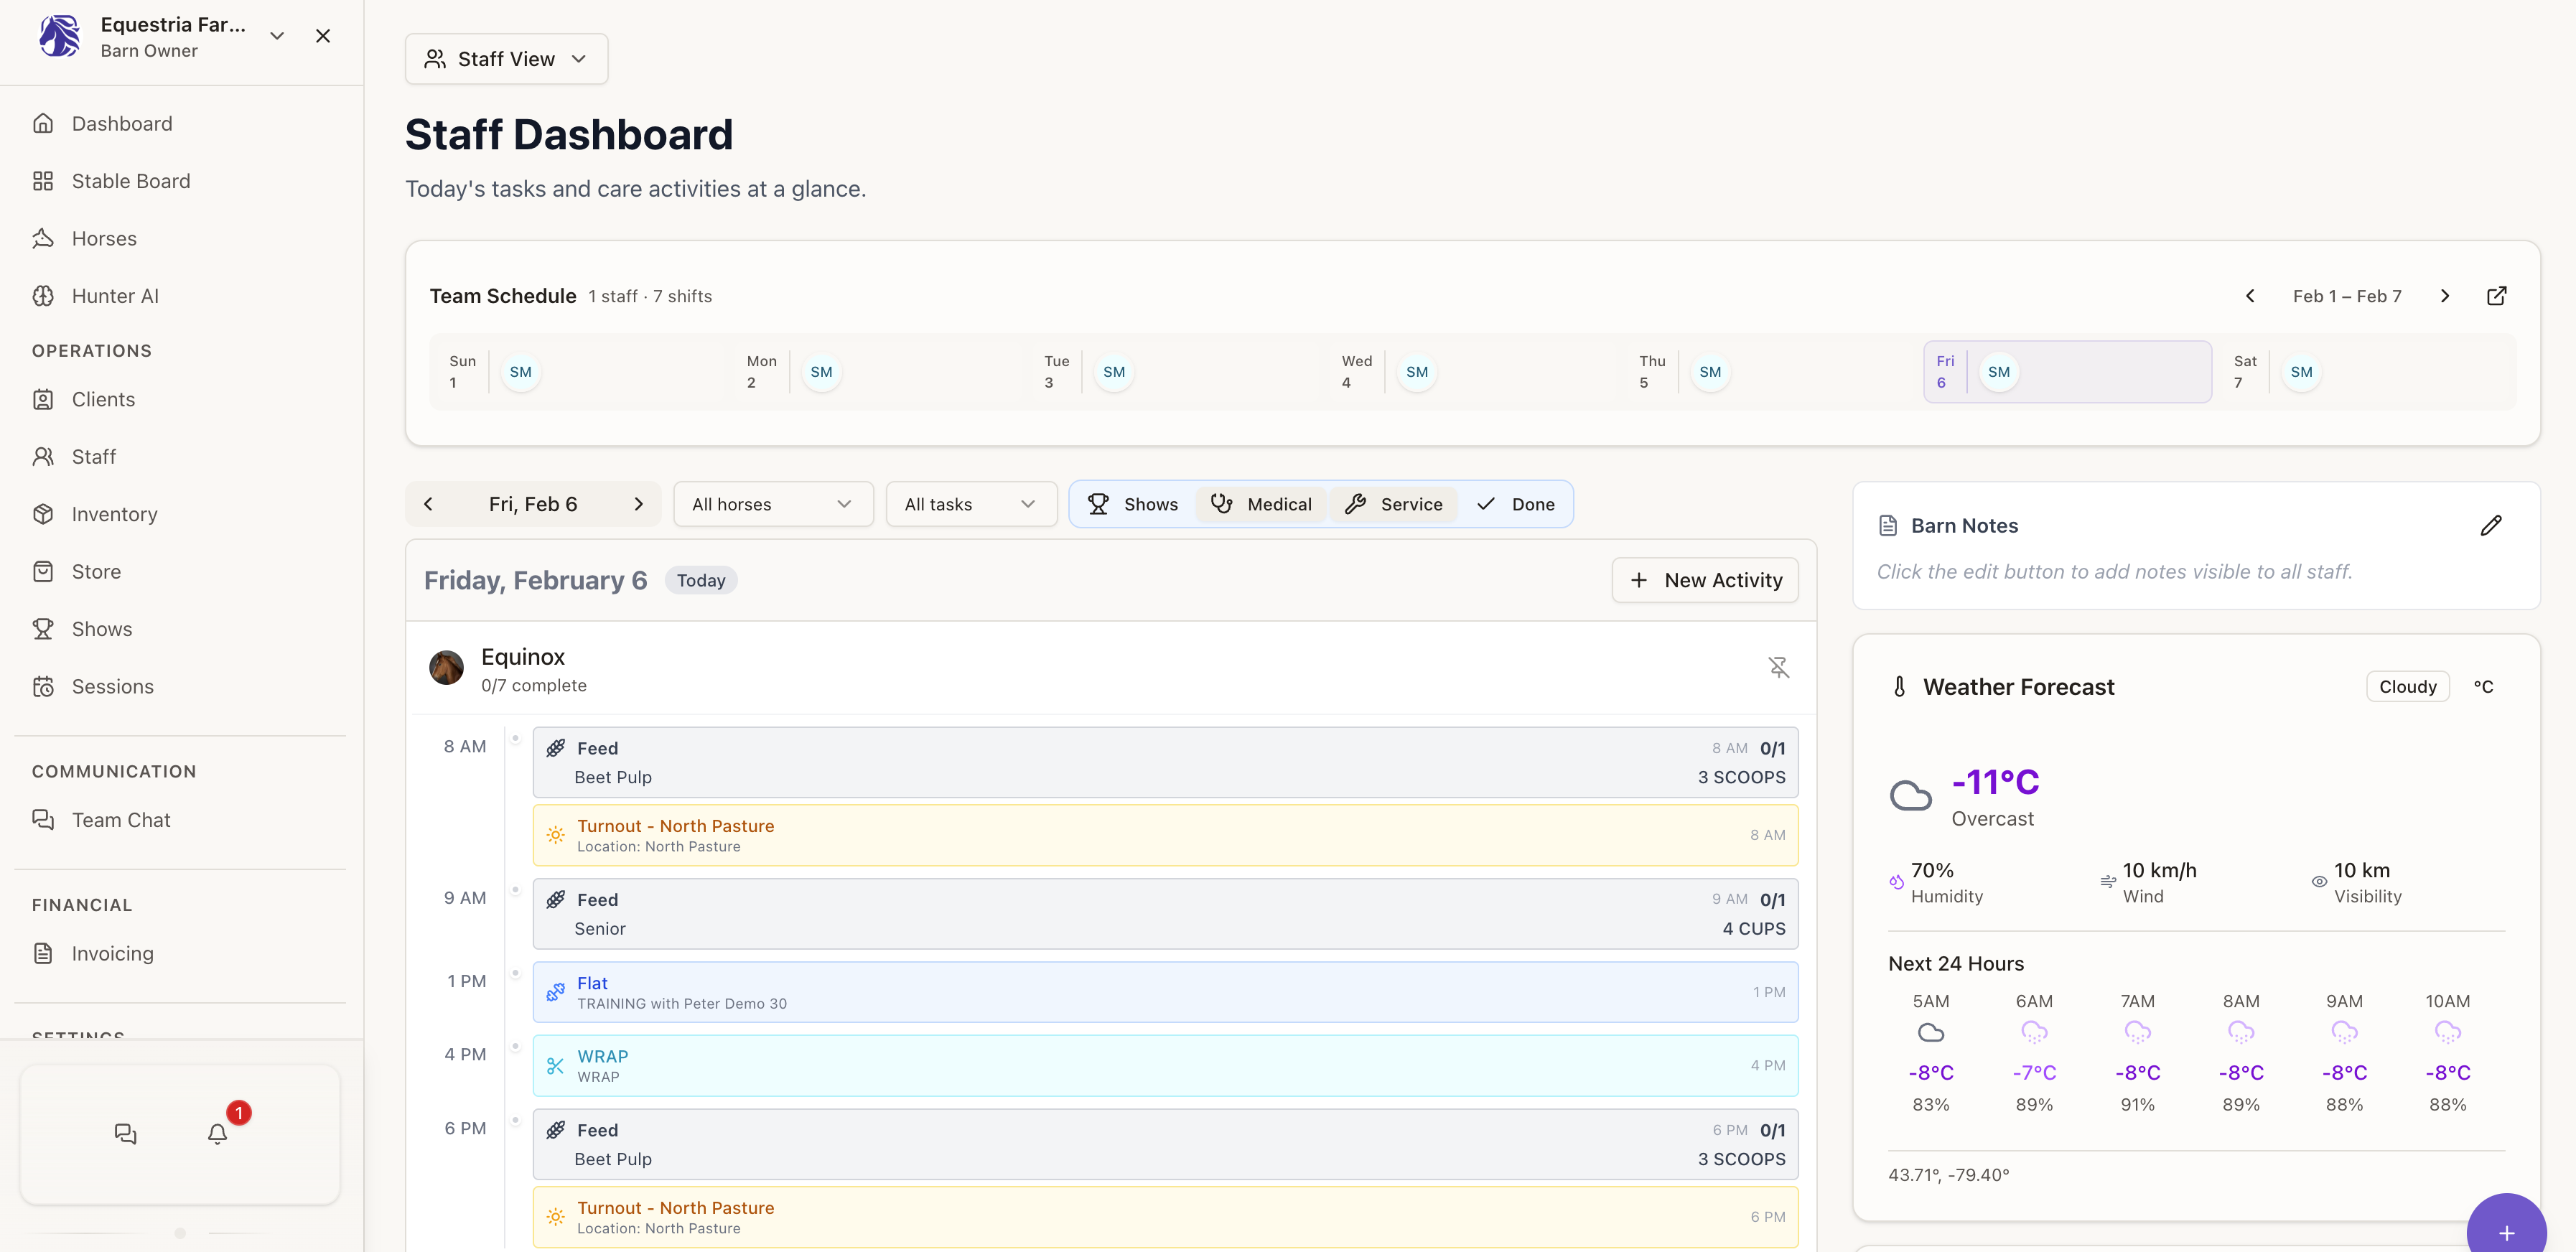Expand the Staff View selector

point(506,59)
